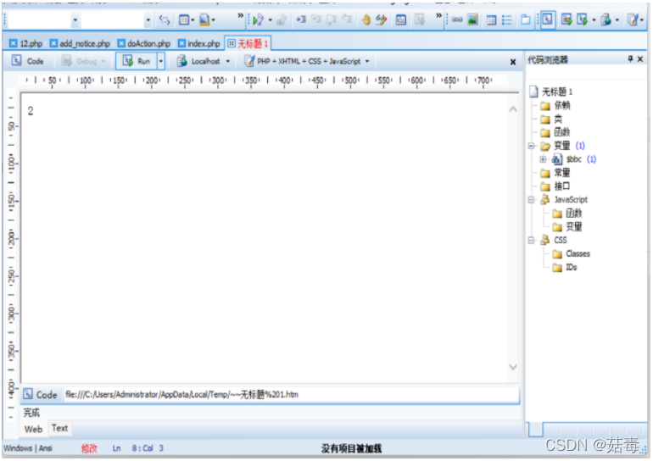Close the add_notice.php tab via its X
Screen dimensions: 653x461
(x=53, y=43)
